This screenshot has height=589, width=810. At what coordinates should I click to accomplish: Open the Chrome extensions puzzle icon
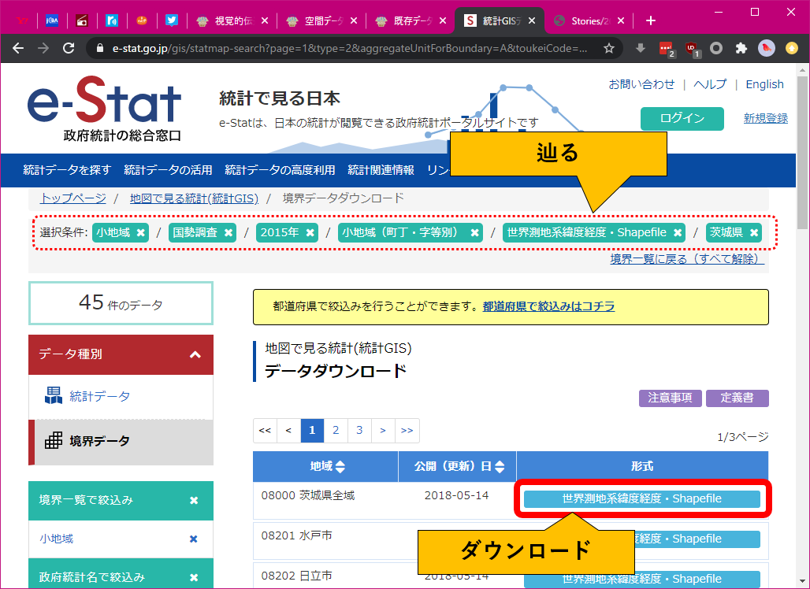pos(740,48)
